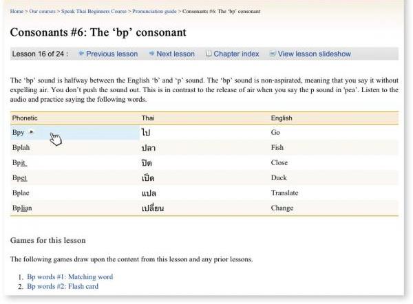Click the English meaning Close
Image resolution: width=413 pixels, height=304 pixels.
click(279, 162)
